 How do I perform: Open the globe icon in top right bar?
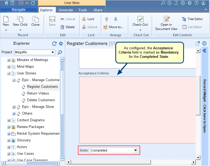tap(183, 3)
